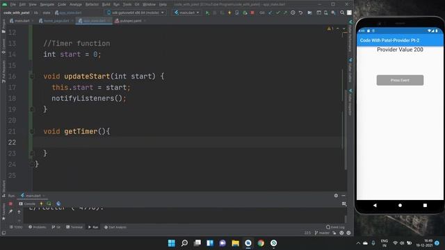Open the Problems tool window tab
This screenshot has height=250, width=445.
click(x=37, y=227)
